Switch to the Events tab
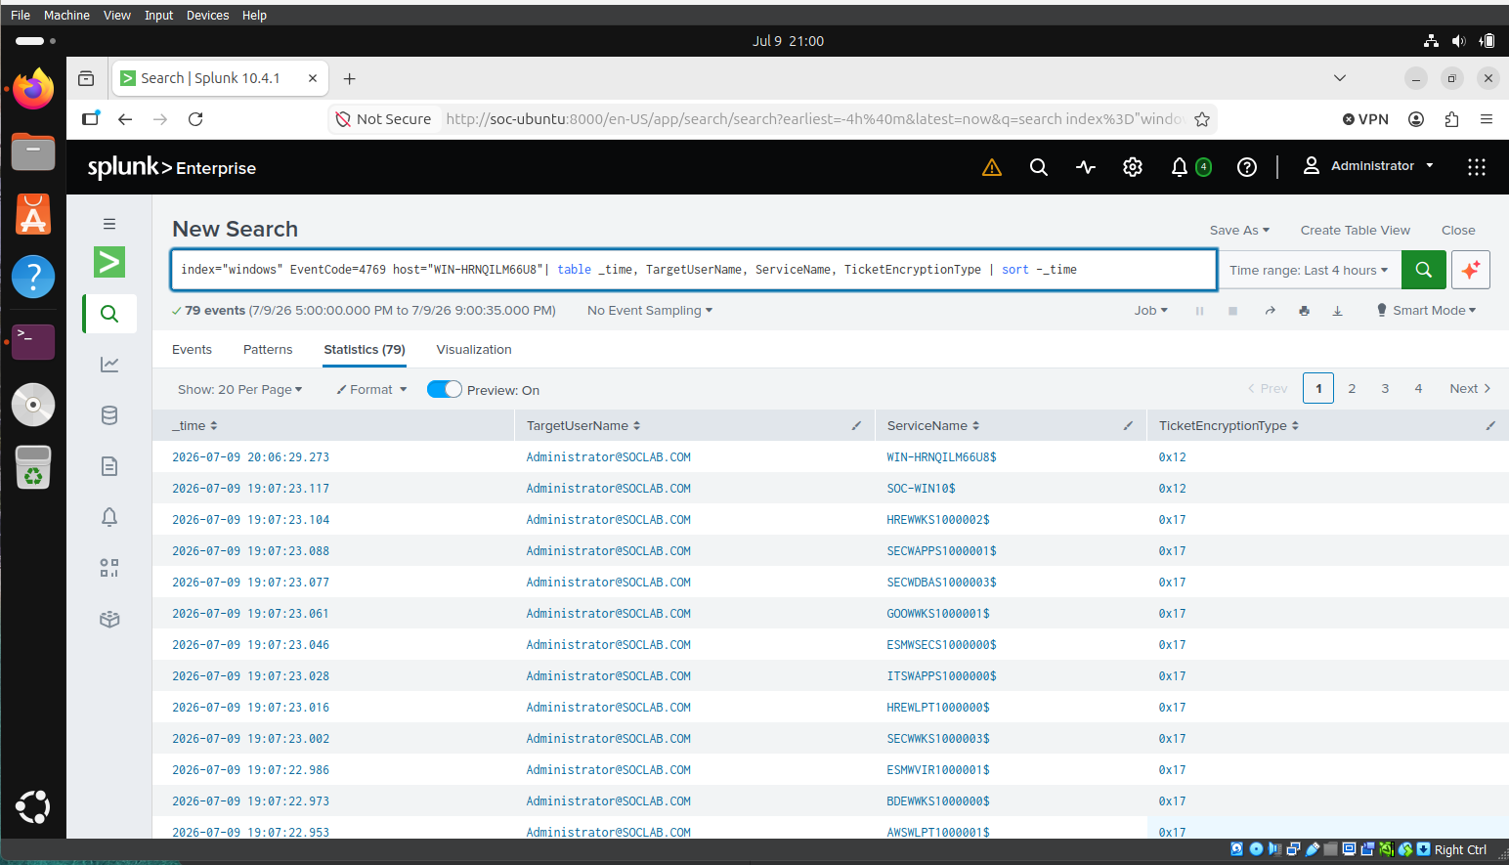Image resolution: width=1509 pixels, height=865 pixels. point(192,349)
